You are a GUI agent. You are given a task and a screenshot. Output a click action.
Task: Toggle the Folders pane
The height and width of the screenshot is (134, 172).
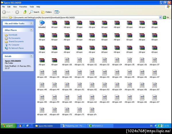[46, 12]
